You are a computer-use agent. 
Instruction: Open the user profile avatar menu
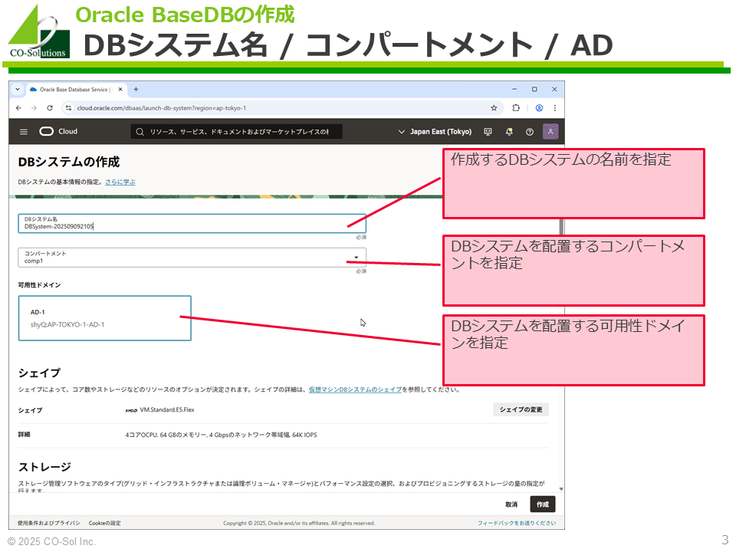coord(550,131)
